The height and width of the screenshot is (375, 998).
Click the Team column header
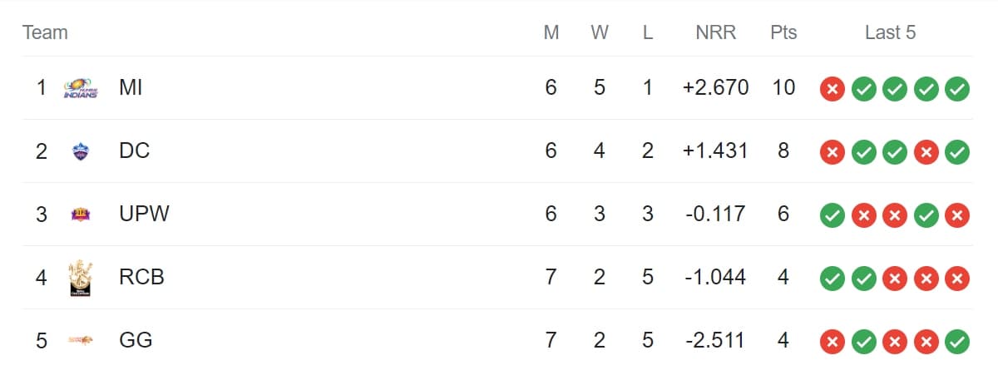pyautogui.click(x=45, y=32)
